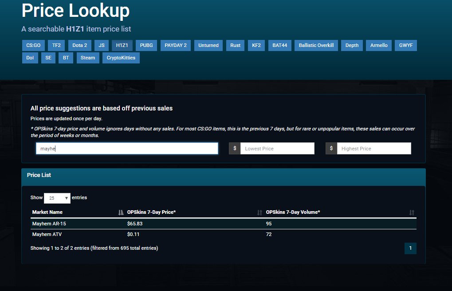Click the Price List panel header

(x=224, y=177)
